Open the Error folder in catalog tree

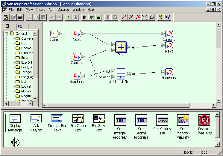pos(22,58)
